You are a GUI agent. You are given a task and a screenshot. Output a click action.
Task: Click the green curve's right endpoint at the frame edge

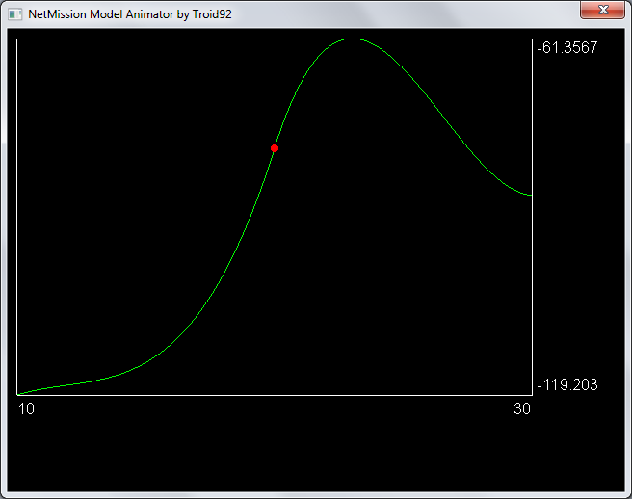tap(531, 196)
